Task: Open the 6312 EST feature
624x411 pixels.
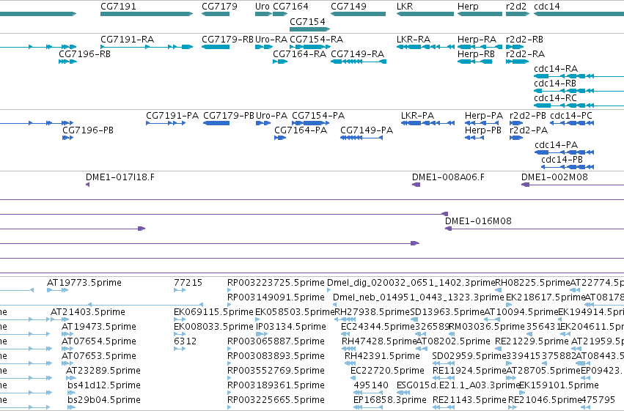Action: click(x=180, y=349)
